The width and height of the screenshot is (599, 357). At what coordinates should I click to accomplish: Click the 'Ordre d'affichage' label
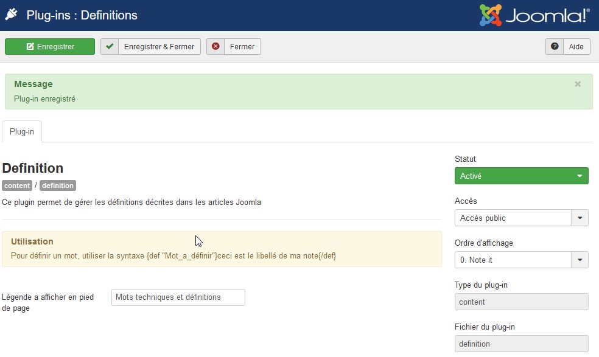(x=483, y=243)
